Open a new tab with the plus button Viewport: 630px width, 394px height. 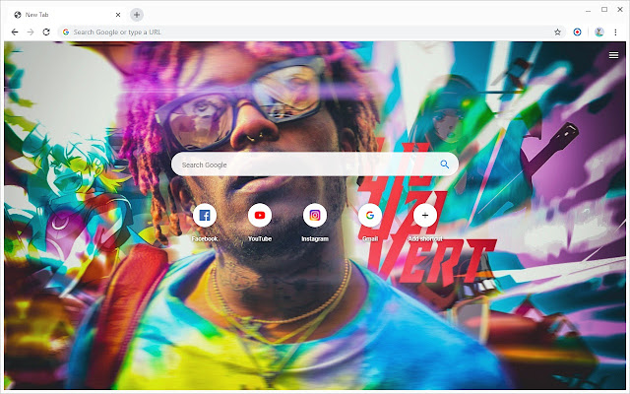tap(137, 15)
